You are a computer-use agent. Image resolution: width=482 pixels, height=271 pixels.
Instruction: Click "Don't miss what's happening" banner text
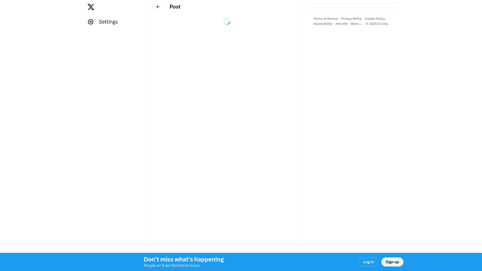click(184, 259)
